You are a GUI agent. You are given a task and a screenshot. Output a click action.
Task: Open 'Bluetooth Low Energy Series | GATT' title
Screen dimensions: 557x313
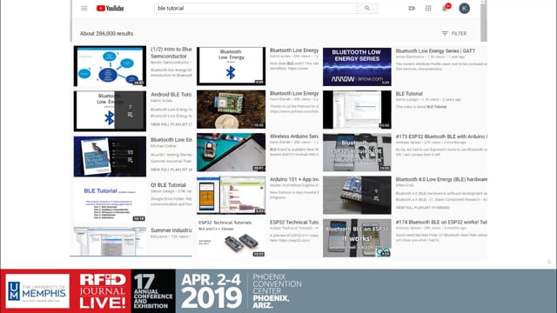pos(435,50)
